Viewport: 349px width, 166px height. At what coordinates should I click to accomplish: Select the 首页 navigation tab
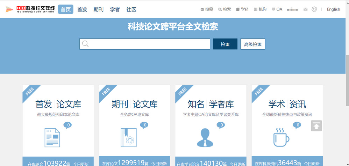[66, 9]
